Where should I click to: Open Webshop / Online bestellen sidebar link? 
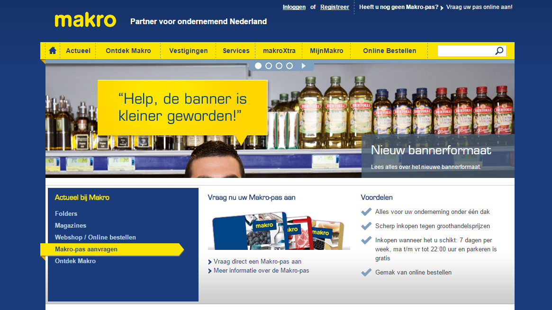click(x=95, y=237)
